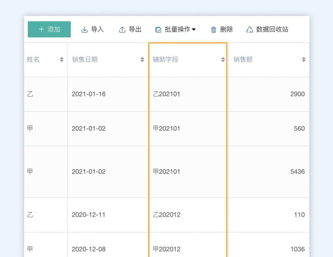This screenshot has height=257, width=333.
Task: Click the 甲 name in the 1036 row
Action: [x=30, y=249]
